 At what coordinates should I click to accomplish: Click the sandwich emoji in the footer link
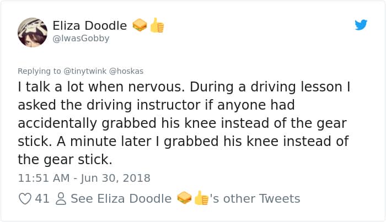tap(184, 198)
